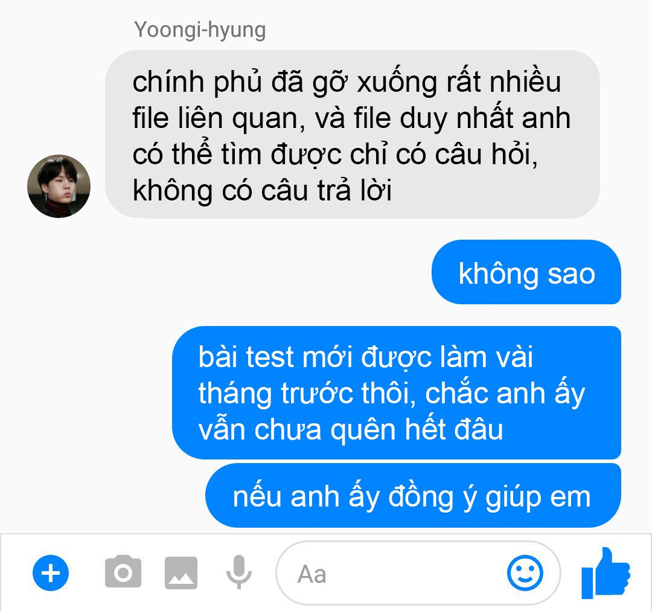Screen dimensions: 652x611
Task: Open Yoongi-hyung's profile picture
Action: tap(59, 186)
